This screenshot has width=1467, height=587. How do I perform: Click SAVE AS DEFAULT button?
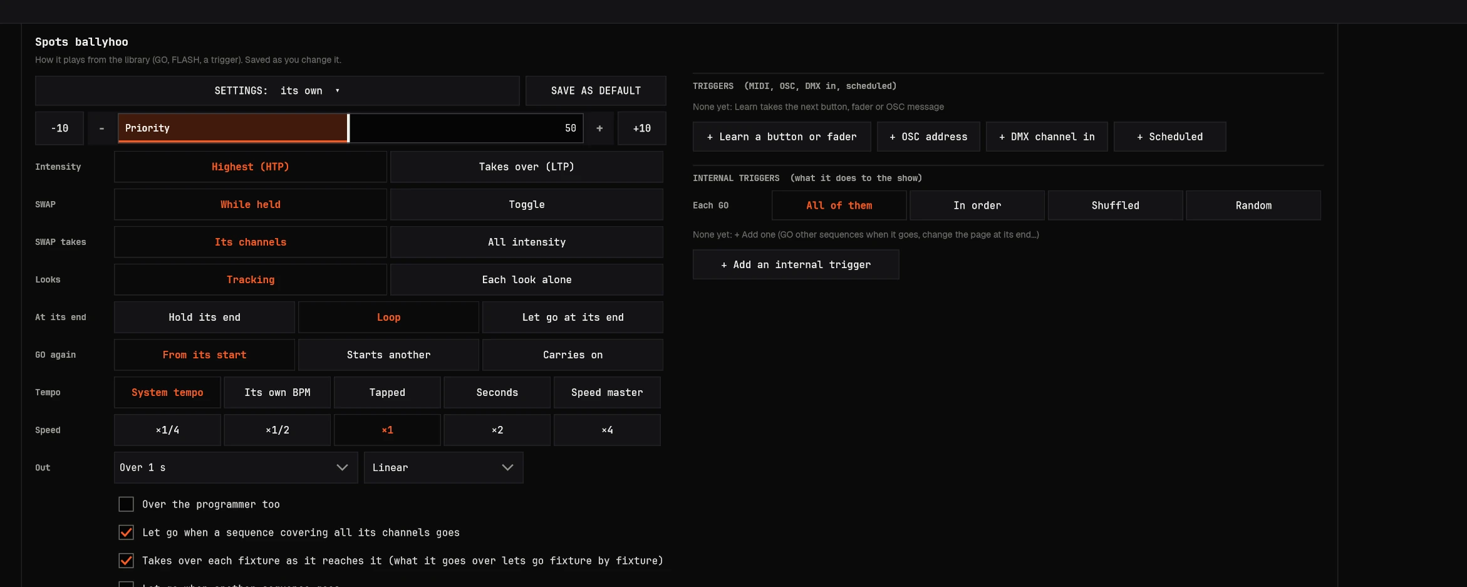[596, 91]
